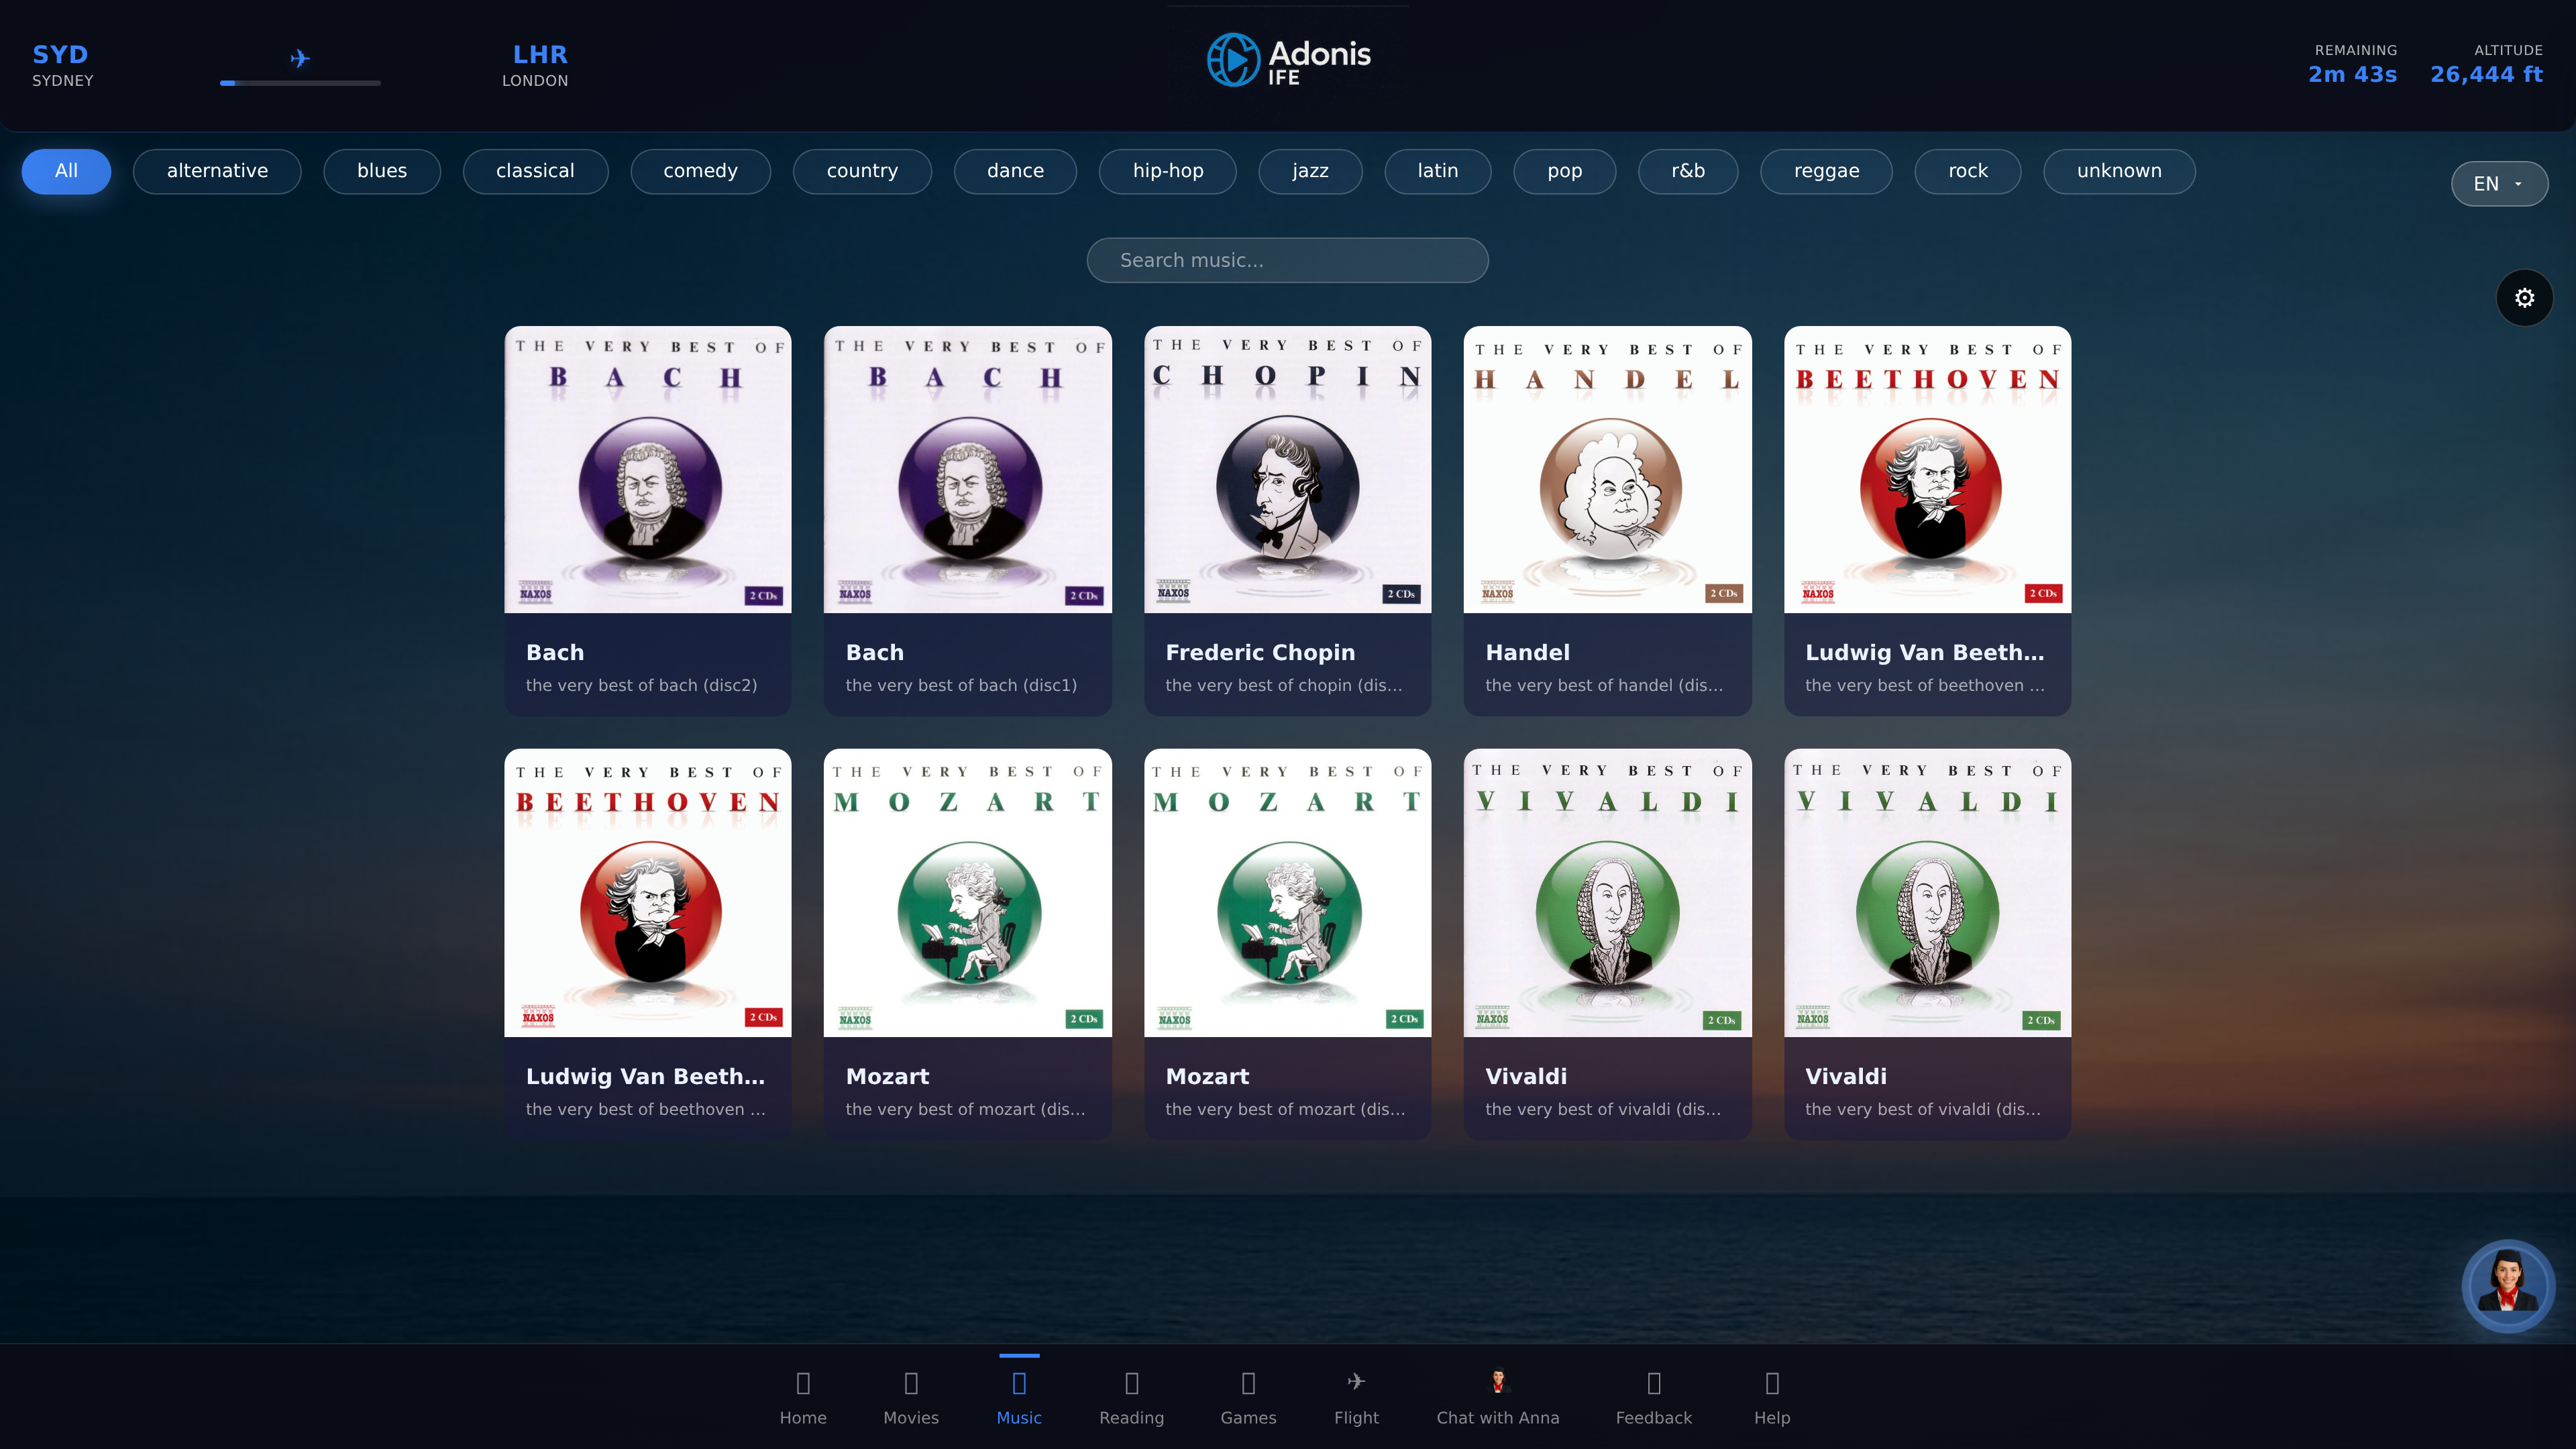Filter music by reggae genre
The height and width of the screenshot is (1449, 2576).
click(x=1826, y=171)
